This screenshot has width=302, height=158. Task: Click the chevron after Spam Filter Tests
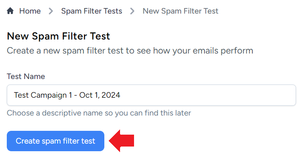[x=132, y=11]
